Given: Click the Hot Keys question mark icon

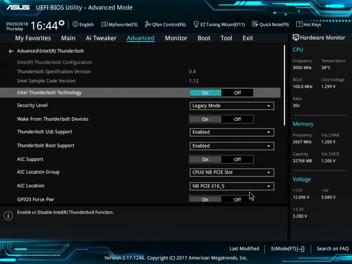Looking at the screenshot, I should click(299, 24).
